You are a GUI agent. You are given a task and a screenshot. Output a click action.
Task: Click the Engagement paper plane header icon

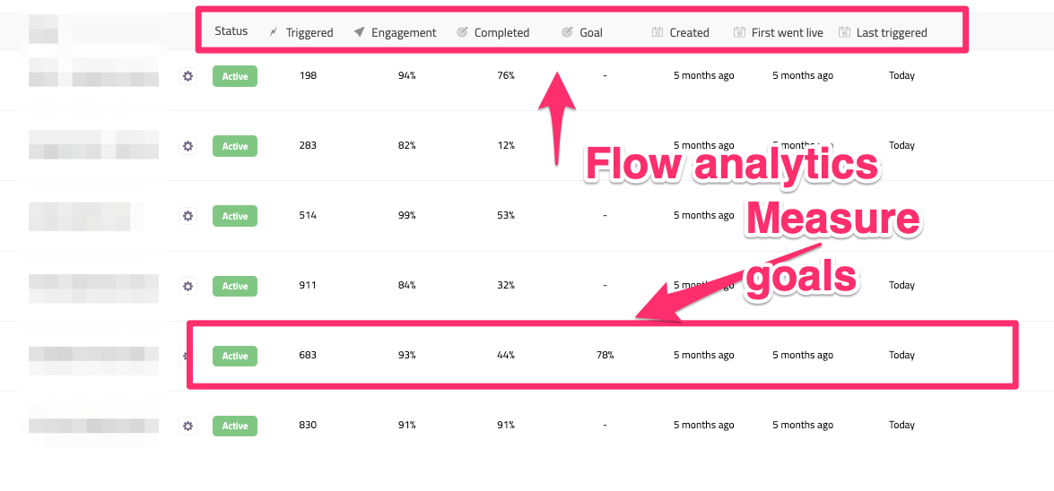[x=359, y=32]
